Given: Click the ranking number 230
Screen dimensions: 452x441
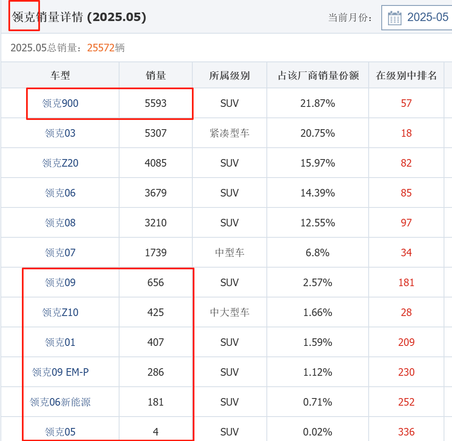Looking at the screenshot, I should point(406,372).
